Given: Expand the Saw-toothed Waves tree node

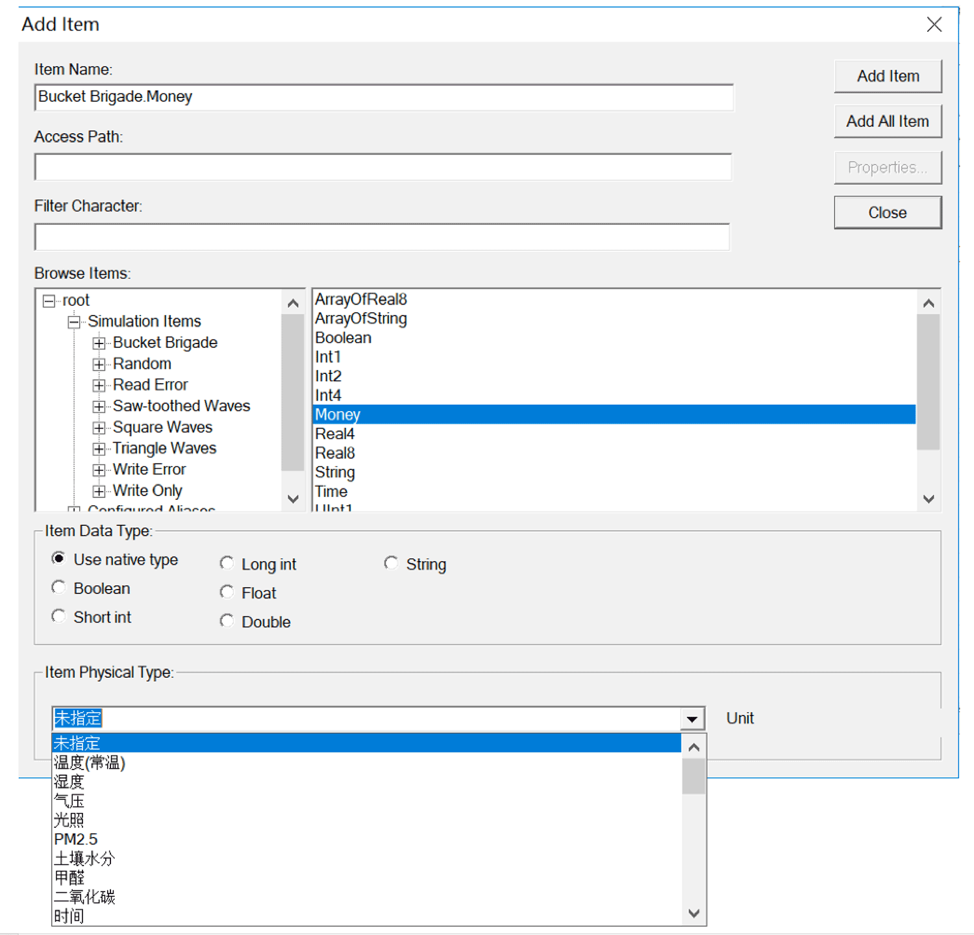Looking at the screenshot, I should [99, 407].
